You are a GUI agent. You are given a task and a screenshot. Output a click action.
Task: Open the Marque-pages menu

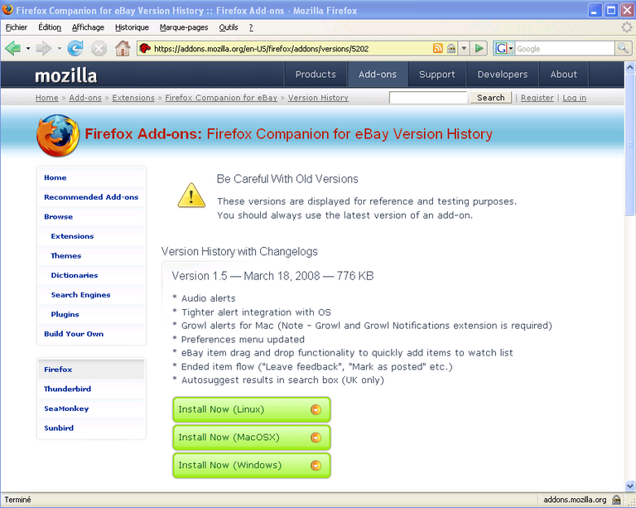(184, 27)
